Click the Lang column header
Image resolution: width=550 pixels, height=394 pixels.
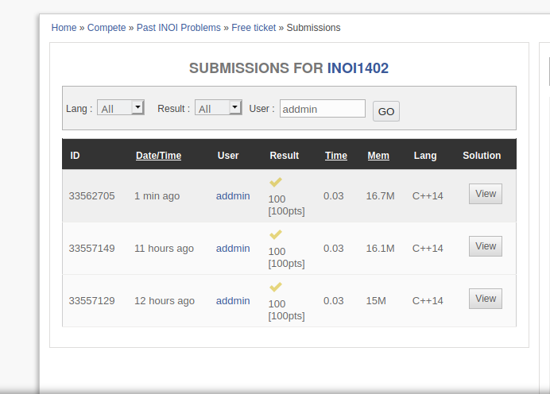click(x=425, y=155)
